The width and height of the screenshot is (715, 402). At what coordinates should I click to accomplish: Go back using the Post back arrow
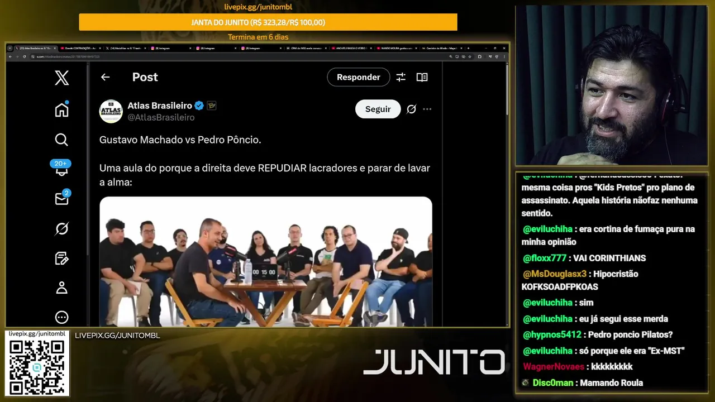(x=105, y=77)
